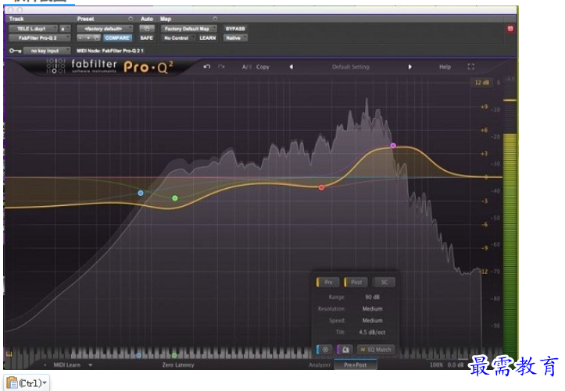
Task: Open the Zero Latency processing mode menu
Action: (178, 364)
